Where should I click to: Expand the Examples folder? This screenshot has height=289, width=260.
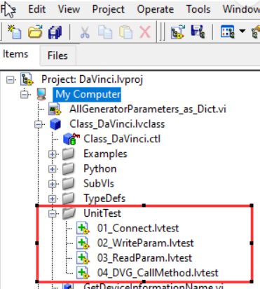pyautogui.click(x=53, y=154)
